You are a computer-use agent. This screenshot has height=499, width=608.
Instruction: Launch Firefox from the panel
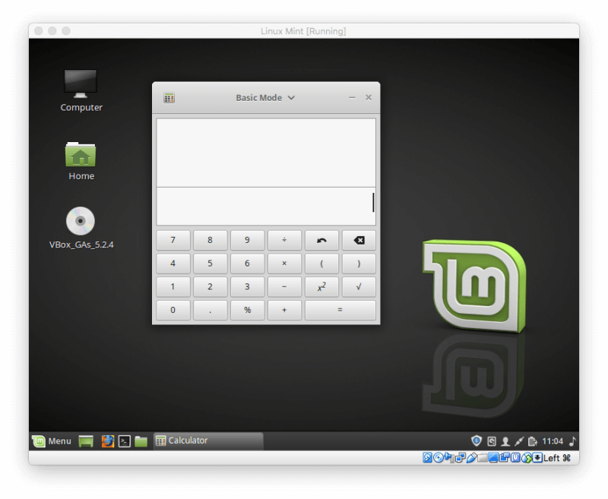108,441
